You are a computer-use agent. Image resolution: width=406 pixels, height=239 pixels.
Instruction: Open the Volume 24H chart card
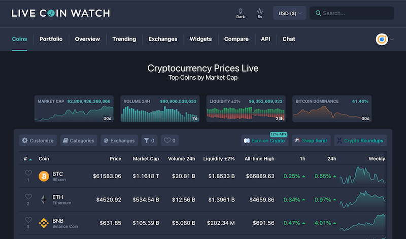tap(160, 109)
